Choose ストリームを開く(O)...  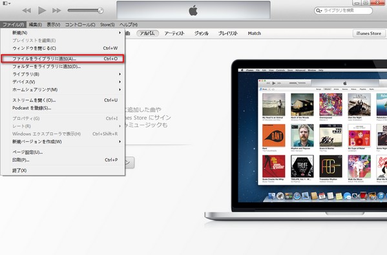coord(63,100)
